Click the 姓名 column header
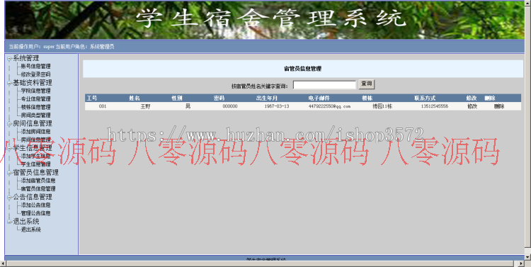Screen dimensions: 531x267 134,98
